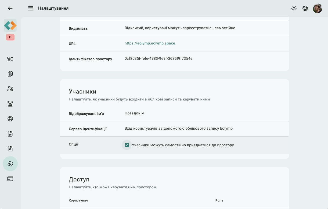The height and width of the screenshot is (209, 328).
Task: Click the Псевдонім display name value
Action: (134, 113)
